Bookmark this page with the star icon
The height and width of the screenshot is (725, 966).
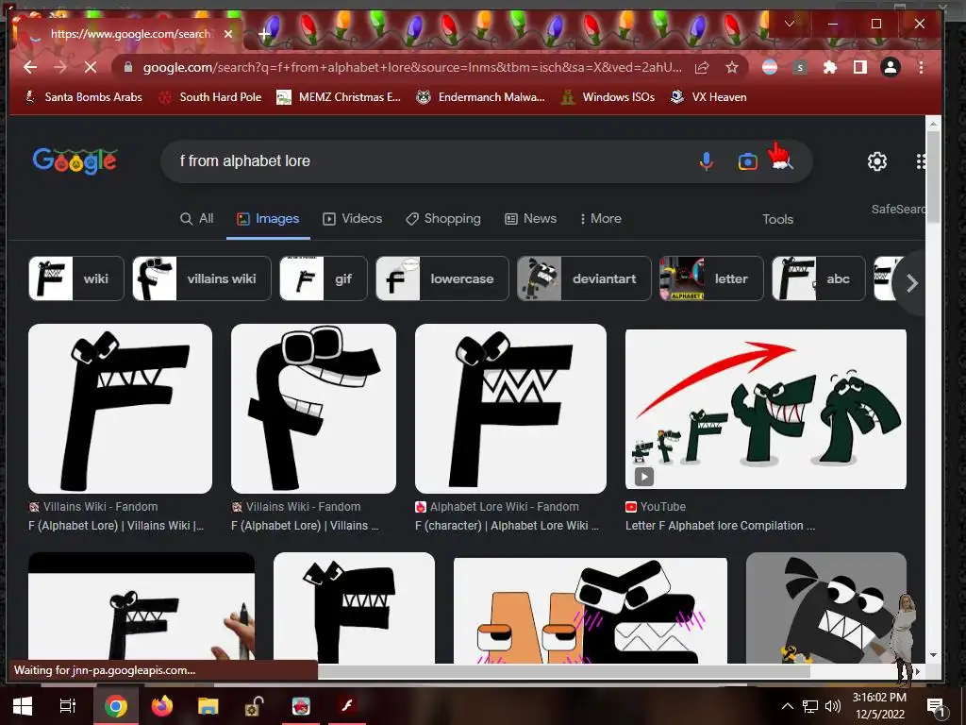point(731,67)
